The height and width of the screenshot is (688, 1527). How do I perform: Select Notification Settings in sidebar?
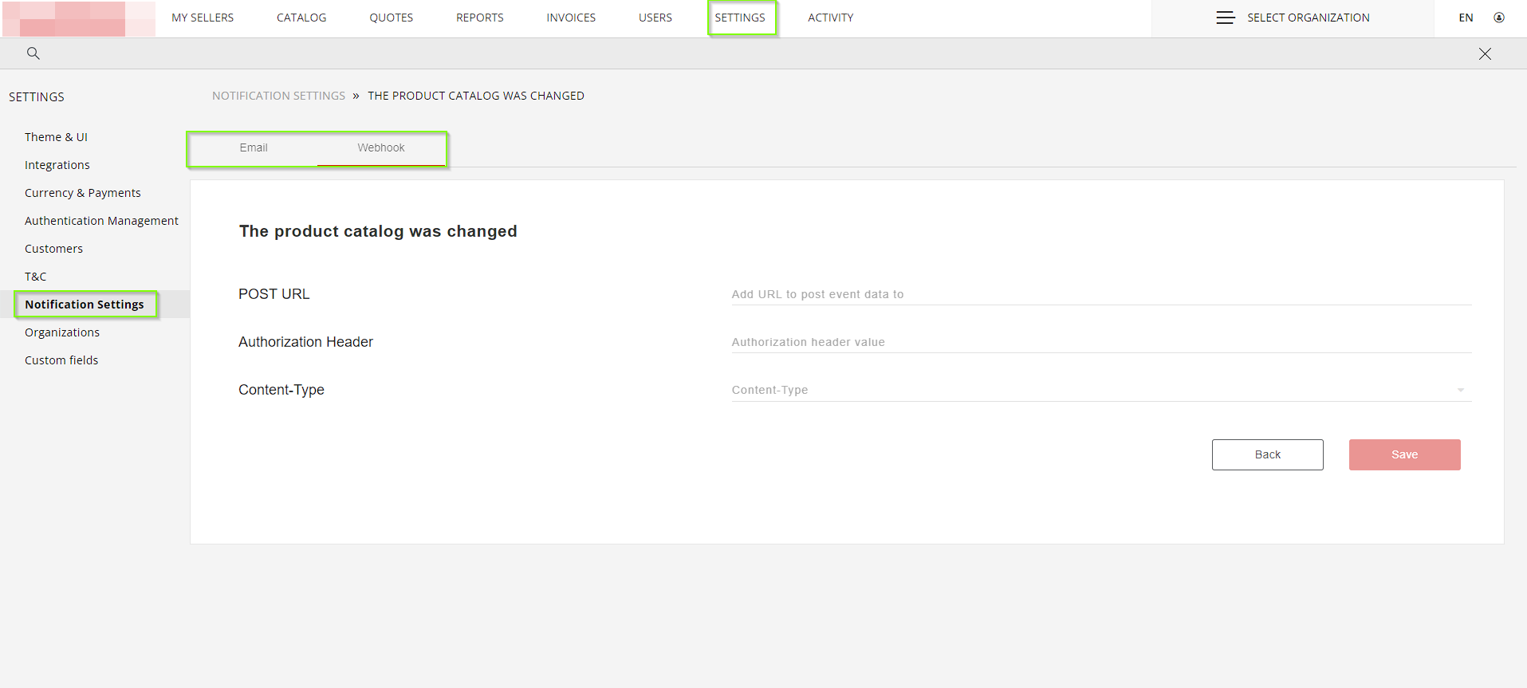pyautogui.click(x=85, y=305)
